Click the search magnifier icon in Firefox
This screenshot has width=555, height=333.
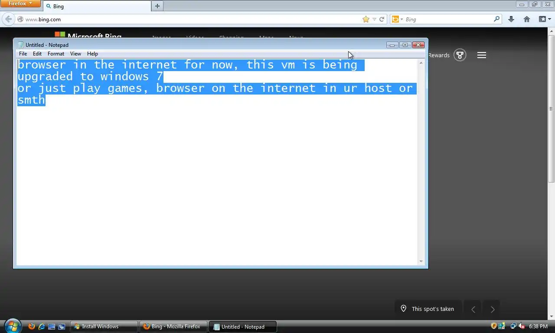point(497,19)
